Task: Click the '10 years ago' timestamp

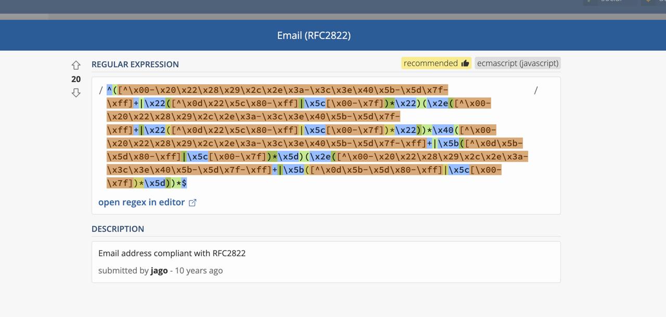Action: pyautogui.click(x=199, y=270)
